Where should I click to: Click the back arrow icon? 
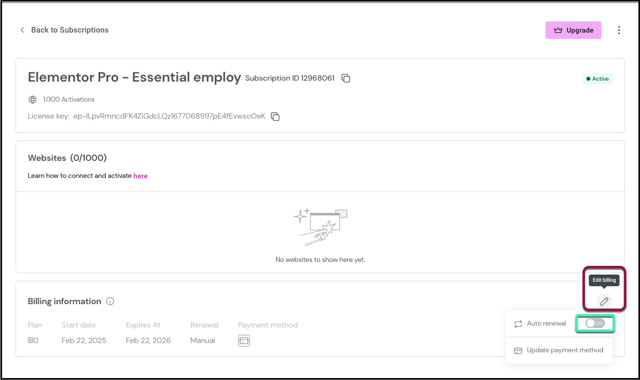(x=22, y=30)
